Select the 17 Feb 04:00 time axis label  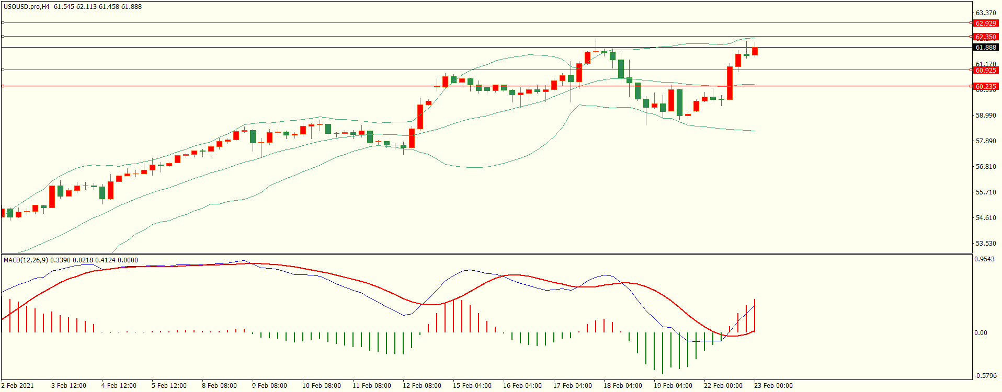pyautogui.click(x=572, y=386)
